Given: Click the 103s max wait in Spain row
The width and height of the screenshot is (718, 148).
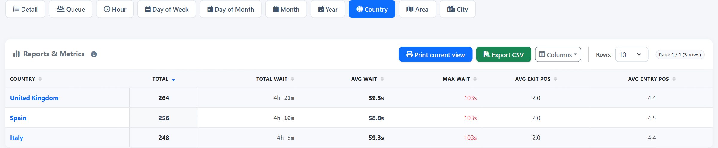Looking at the screenshot, I should click(x=470, y=118).
